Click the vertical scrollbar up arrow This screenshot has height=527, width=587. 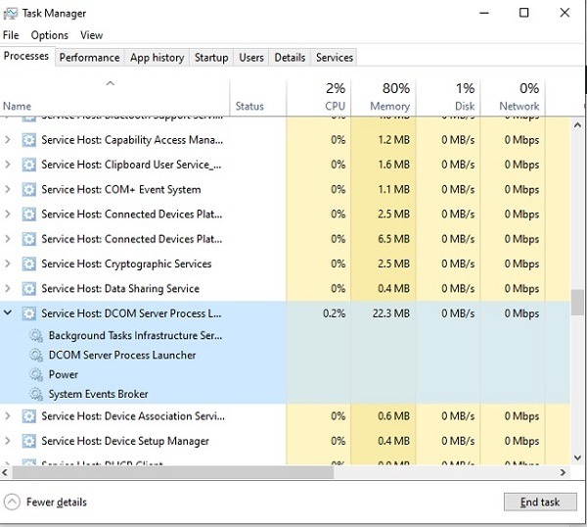577,125
